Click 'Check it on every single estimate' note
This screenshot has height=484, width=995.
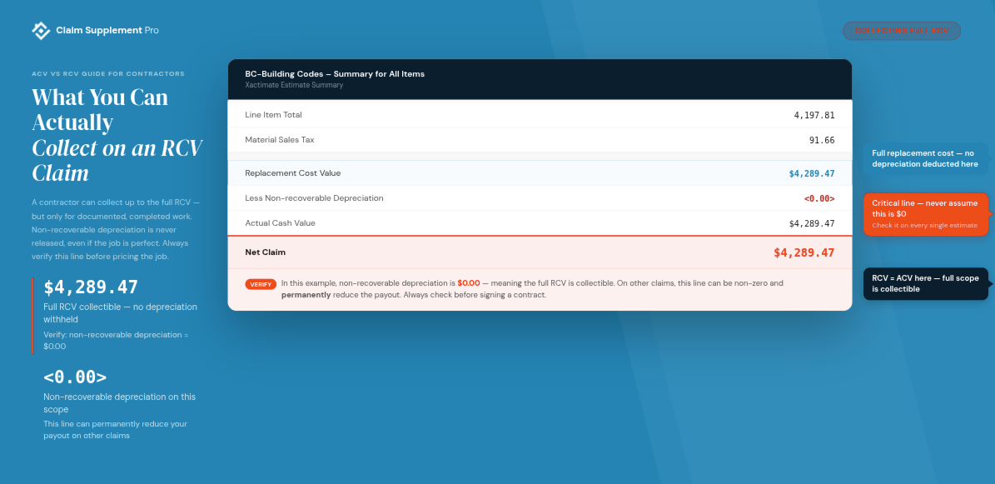coord(924,226)
